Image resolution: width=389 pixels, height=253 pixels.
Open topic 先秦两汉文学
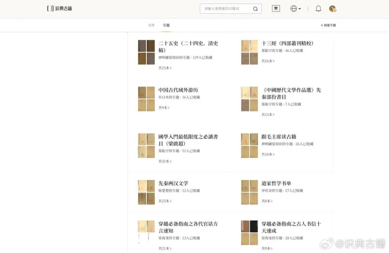173,184
